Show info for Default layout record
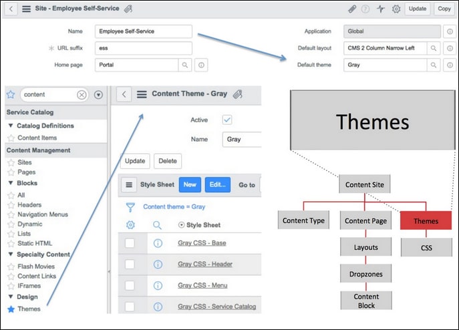Viewport: 459px width, 330px height. [450, 48]
